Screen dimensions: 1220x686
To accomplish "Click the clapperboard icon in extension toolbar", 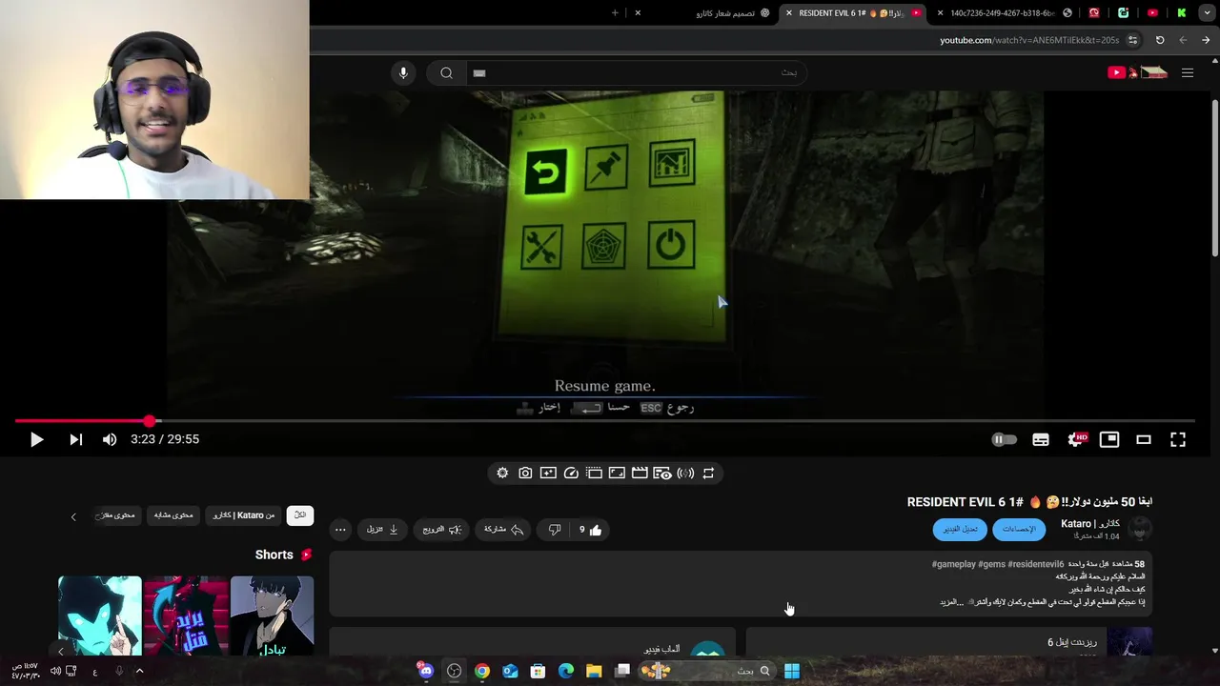I will (640, 473).
